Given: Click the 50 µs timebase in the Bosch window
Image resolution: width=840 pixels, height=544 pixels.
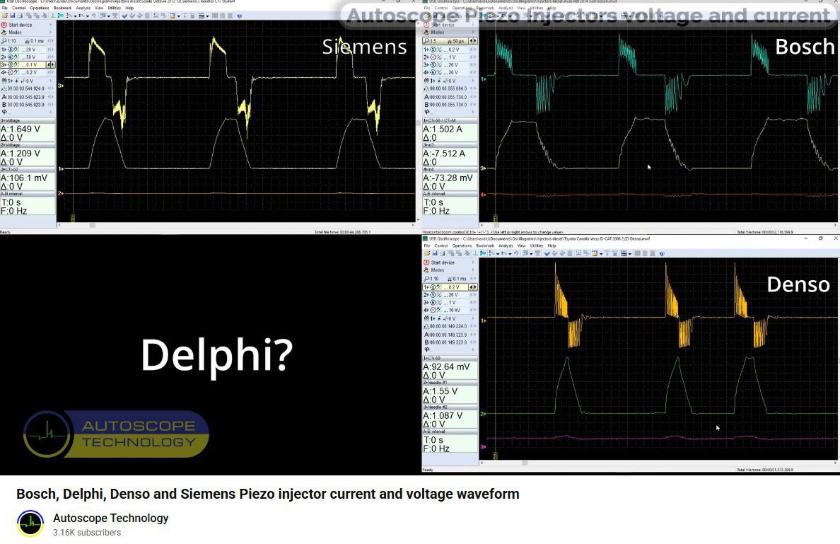Looking at the screenshot, I should 457,41.
